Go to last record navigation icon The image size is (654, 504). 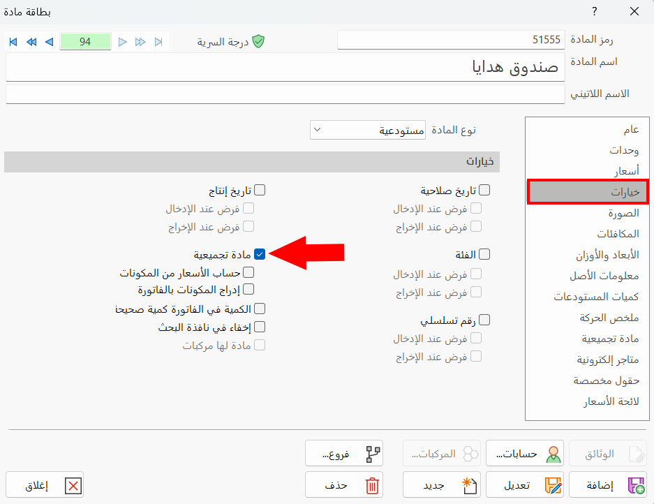158,42
